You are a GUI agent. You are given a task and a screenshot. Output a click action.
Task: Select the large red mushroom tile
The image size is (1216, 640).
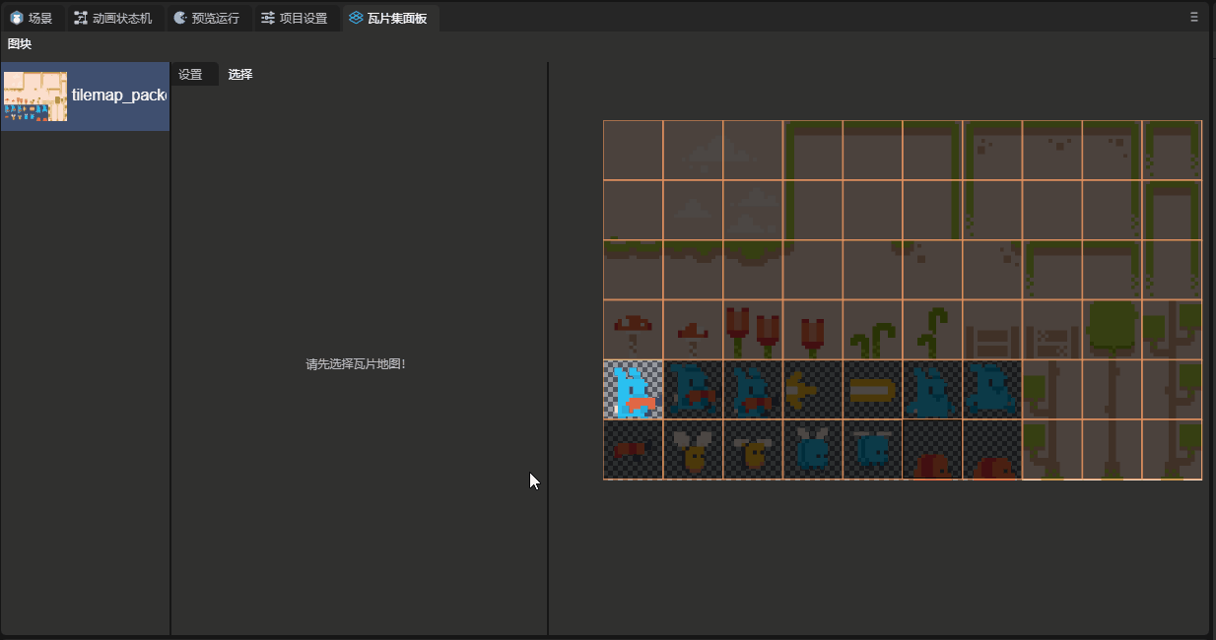pyautogui.click(x=633, y=330)
